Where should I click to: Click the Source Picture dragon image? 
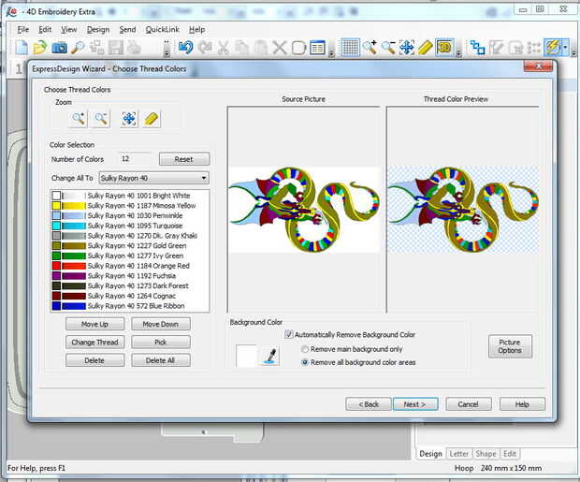click(304, 210)
